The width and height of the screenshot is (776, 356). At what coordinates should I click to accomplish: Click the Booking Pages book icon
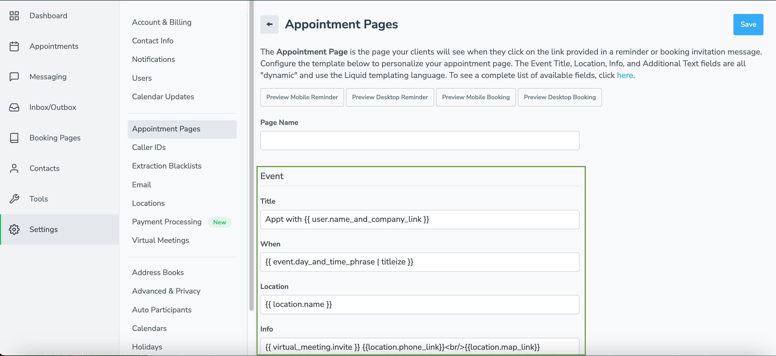(x=14, y=138)
